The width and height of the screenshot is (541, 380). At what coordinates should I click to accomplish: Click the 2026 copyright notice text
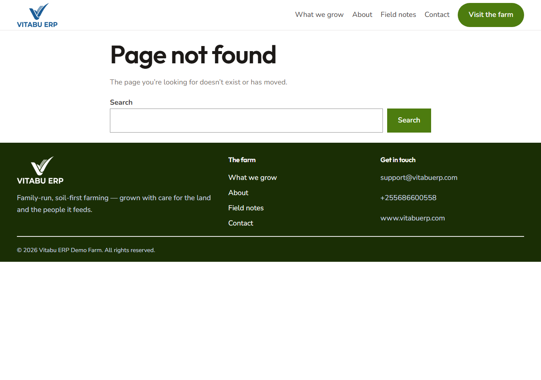[86, 250]
